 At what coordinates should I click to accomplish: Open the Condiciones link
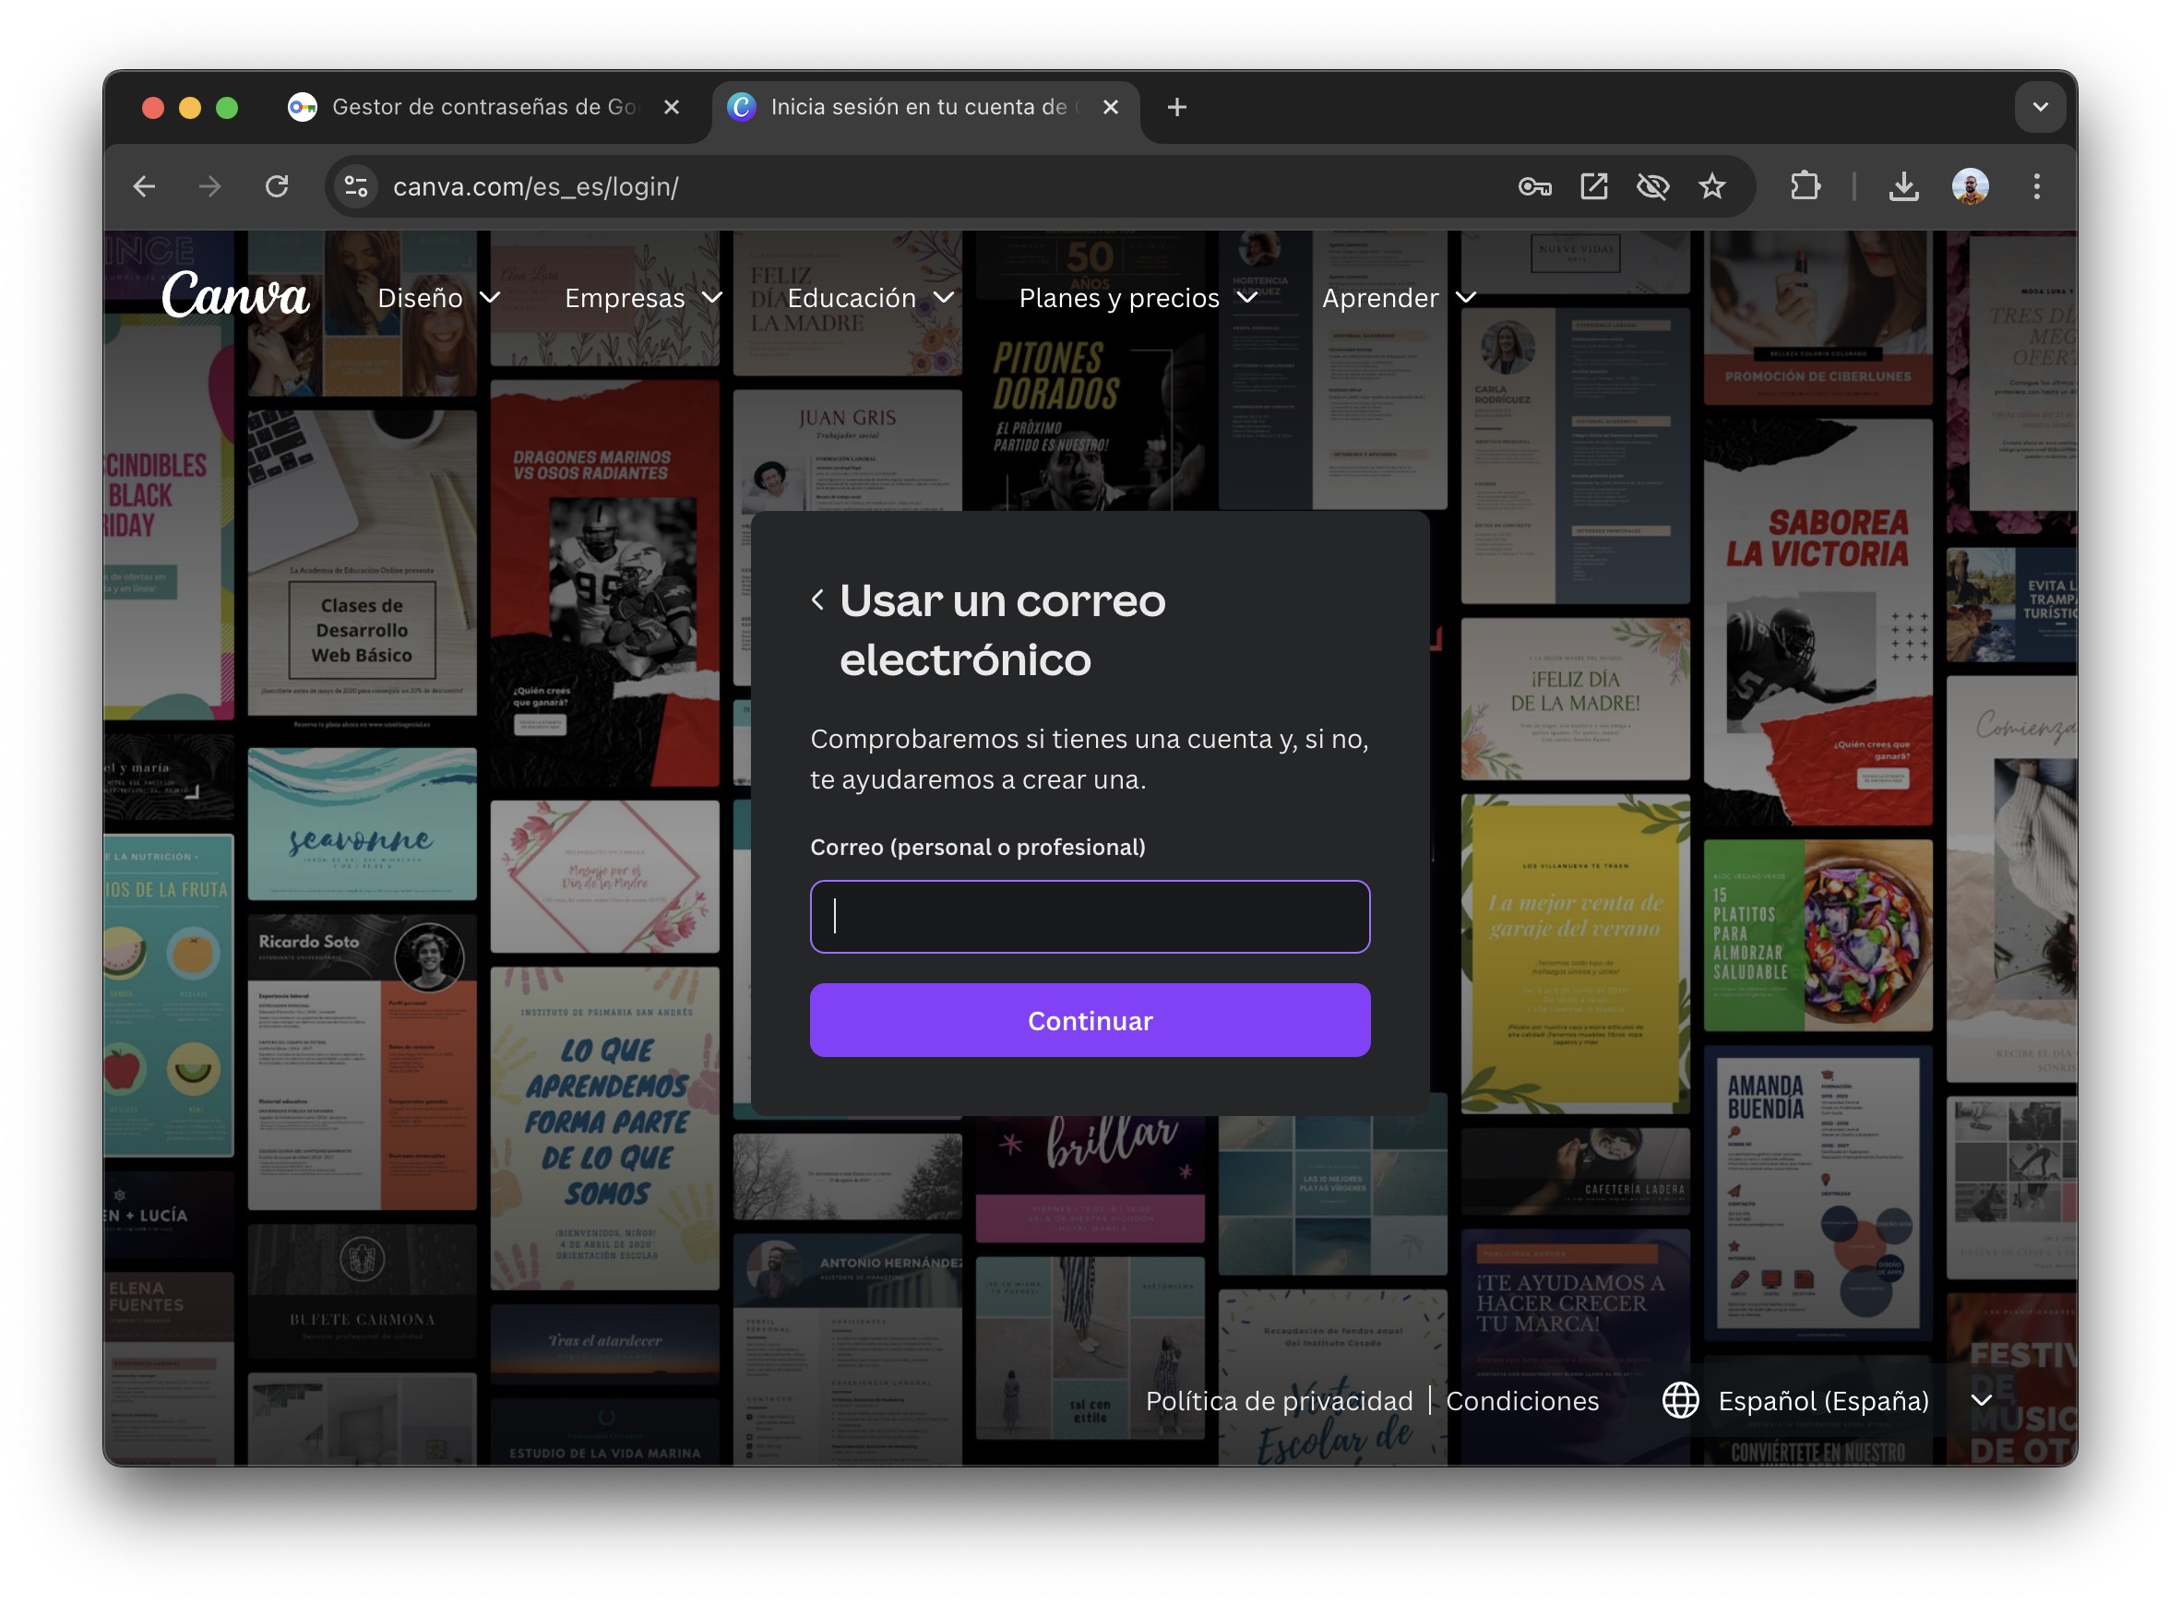click(x=1522, y=1401)
